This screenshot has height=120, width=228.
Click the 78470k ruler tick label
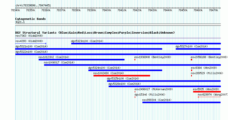pos(213,10)
